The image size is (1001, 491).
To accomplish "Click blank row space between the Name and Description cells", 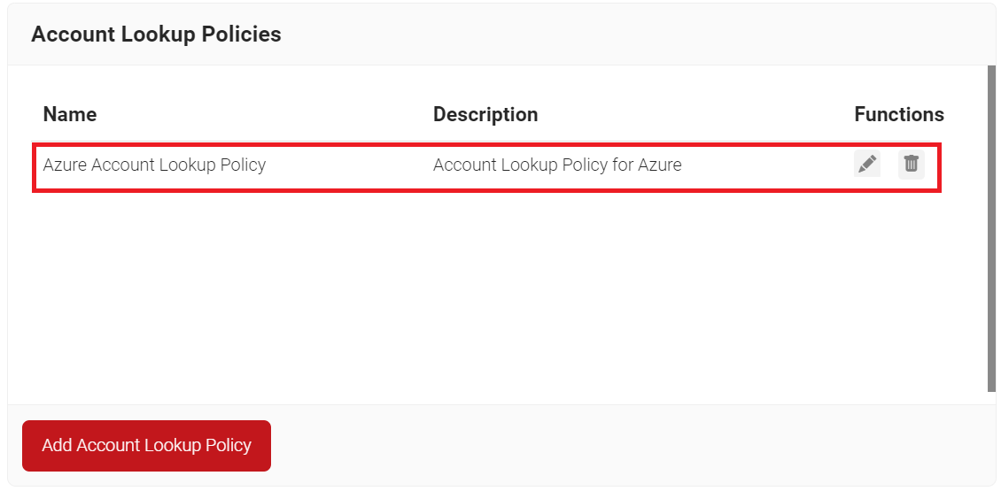I will (349, 165).
